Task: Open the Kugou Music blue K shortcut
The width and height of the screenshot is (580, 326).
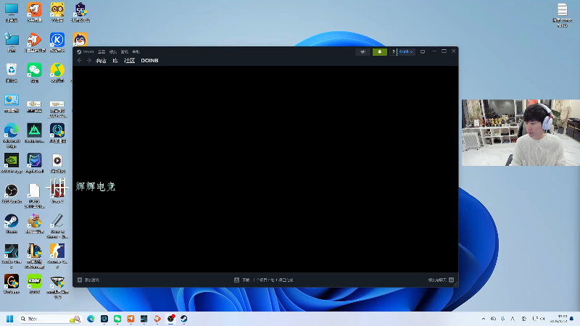Action: coord(57,43)
